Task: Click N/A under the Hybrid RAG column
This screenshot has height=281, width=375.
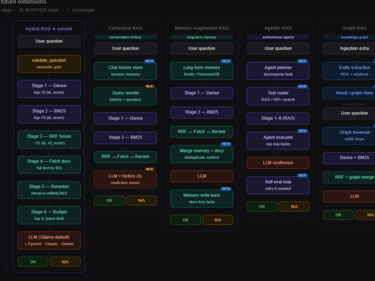Action: pyautogui.click(x=65, y=261)
